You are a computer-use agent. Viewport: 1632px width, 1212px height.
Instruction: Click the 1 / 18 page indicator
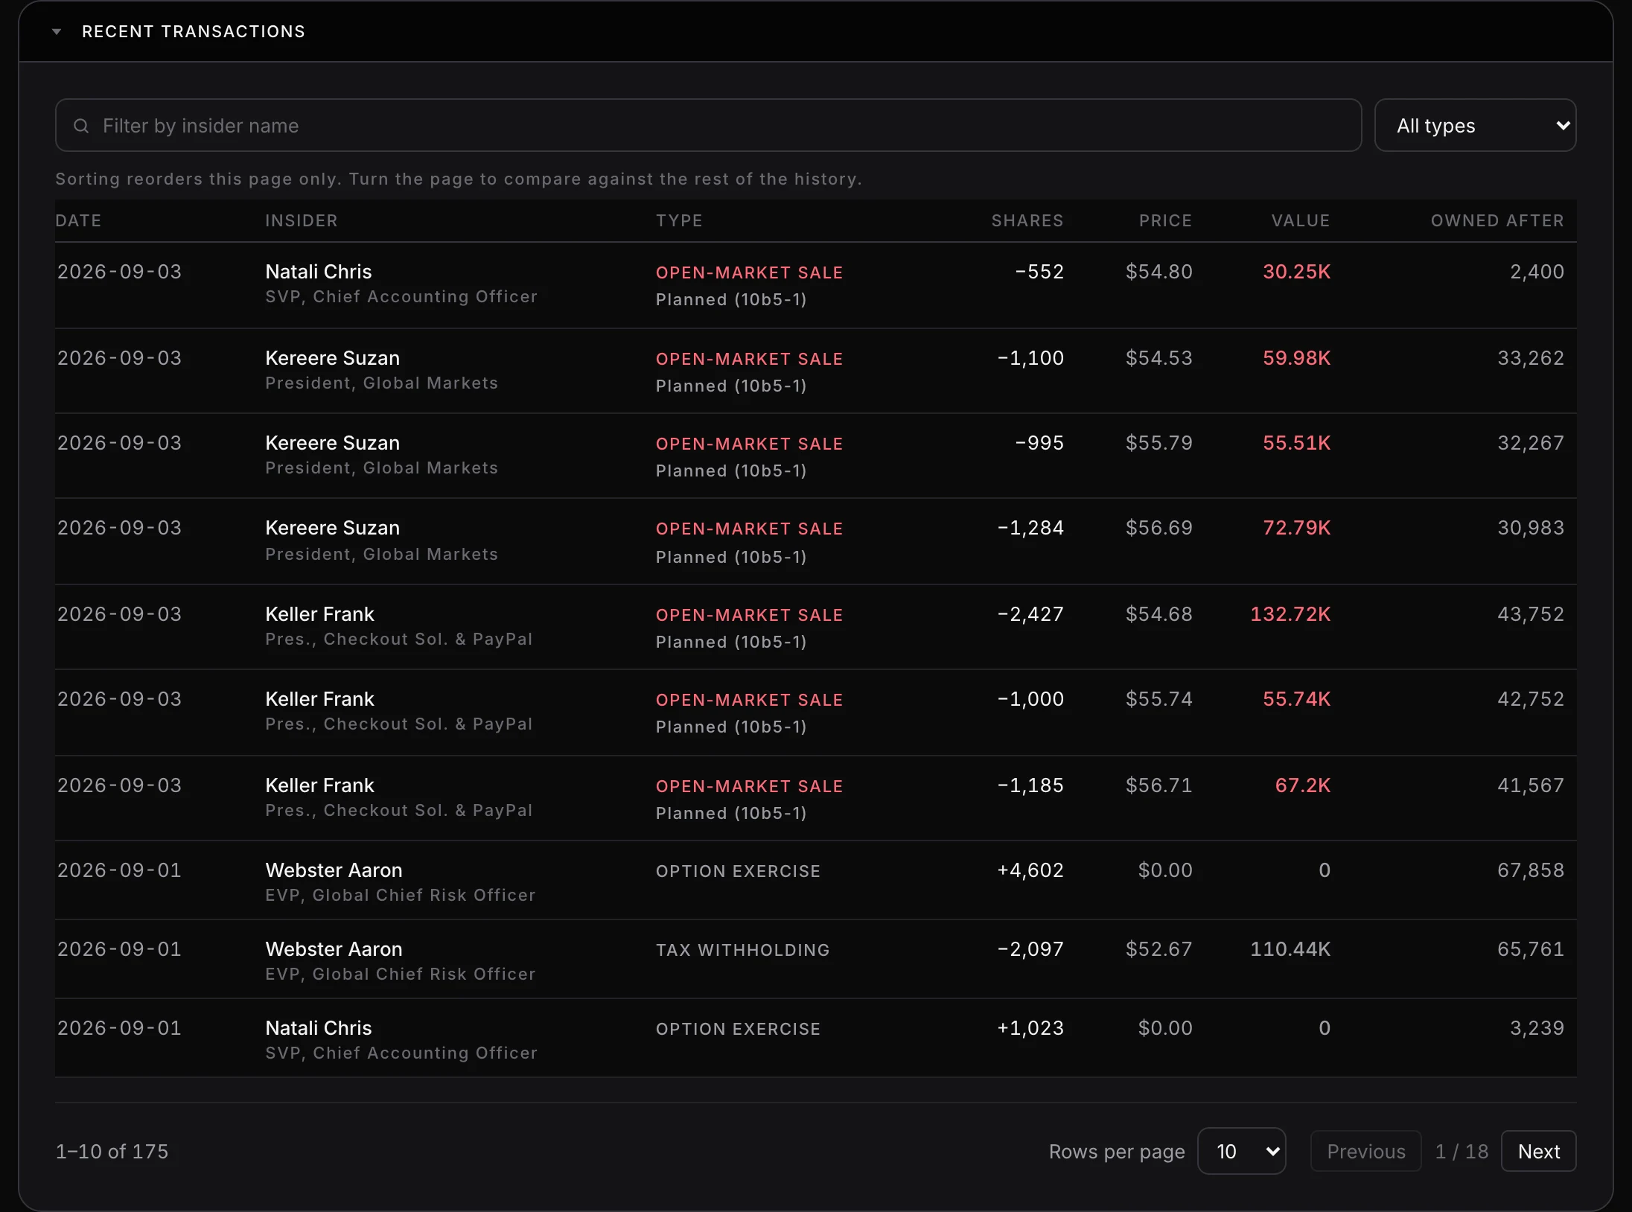point(1462,1152)
